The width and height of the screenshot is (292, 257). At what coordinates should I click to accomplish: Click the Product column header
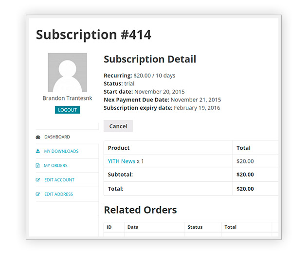(x=119, y=148)
